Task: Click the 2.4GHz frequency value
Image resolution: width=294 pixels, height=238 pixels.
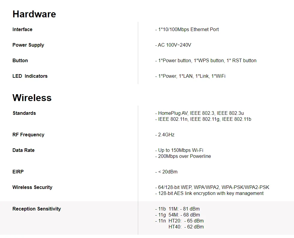Action: (165, 135)
